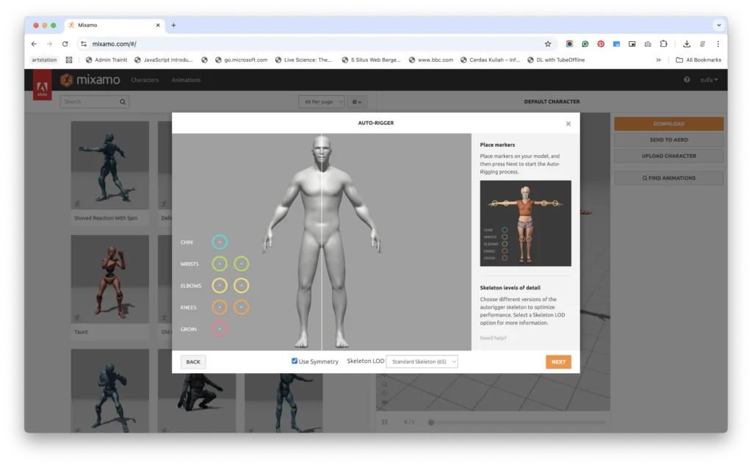Pick the first orange Knees marker
This screenshot has height=465, width=752.
click(x=220, y=307)
